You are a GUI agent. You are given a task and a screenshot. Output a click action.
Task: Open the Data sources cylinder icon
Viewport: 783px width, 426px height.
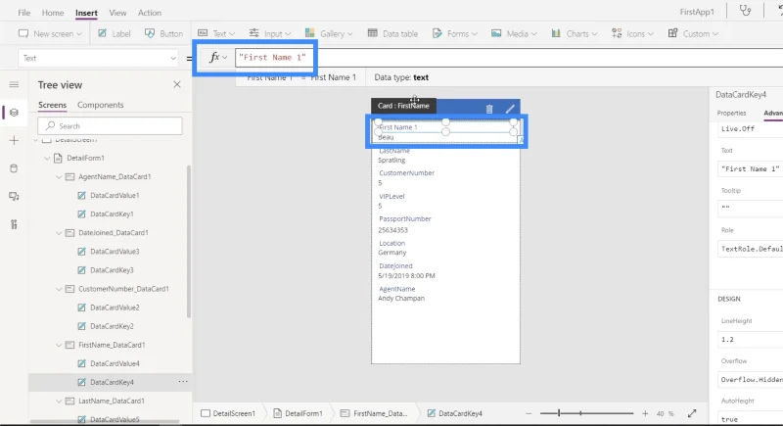click(x=14, y=168)
